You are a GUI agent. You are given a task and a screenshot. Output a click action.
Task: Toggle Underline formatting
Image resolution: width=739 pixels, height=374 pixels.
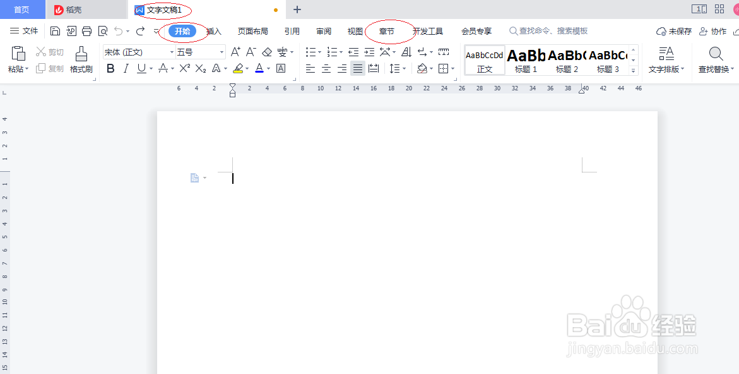pyautogui.click(x=141, y=68)
